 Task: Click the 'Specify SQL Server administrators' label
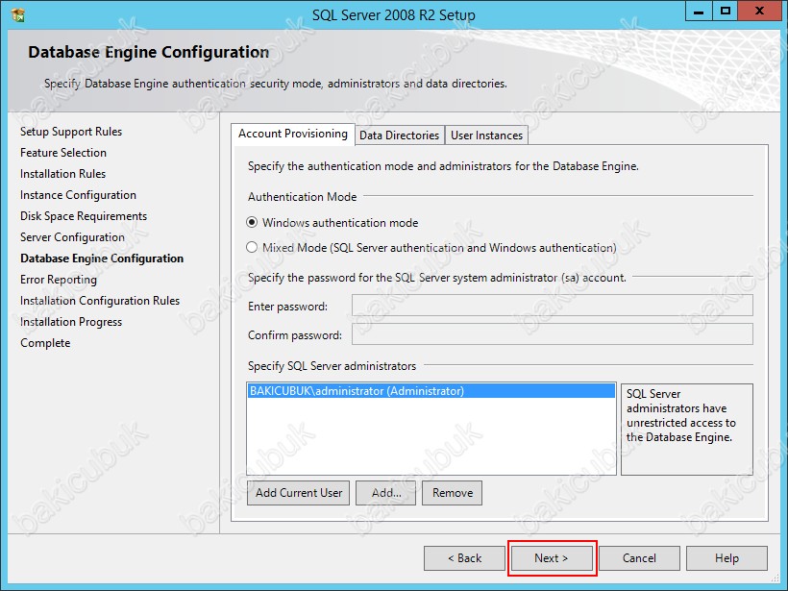(332, 366)
